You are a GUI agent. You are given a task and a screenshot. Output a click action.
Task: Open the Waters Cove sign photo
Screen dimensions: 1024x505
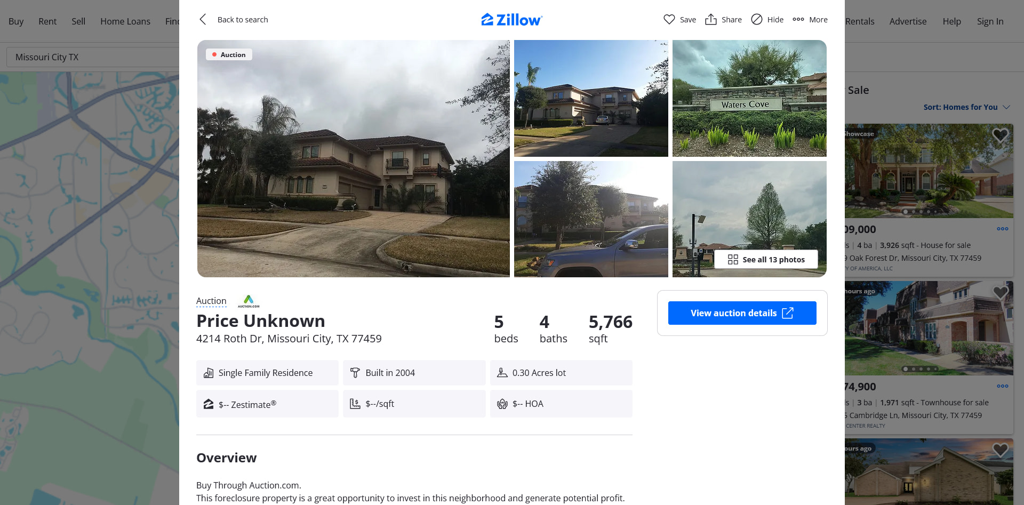point(749,98)
